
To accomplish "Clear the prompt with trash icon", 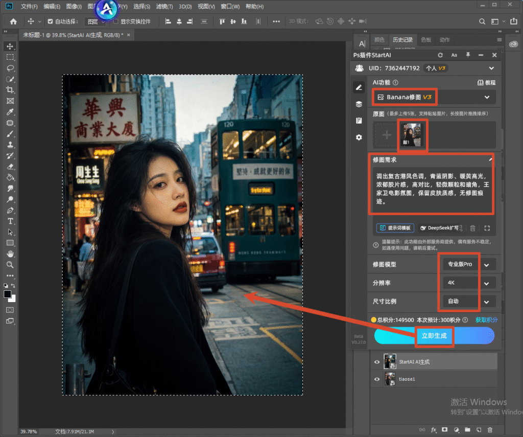I will (x=472, y=228).
